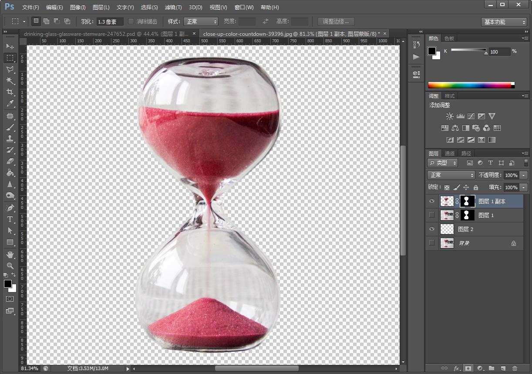This screenshot has height=374, width=532.
Task: Select the Eraser tool
Action: coord(10,161)
